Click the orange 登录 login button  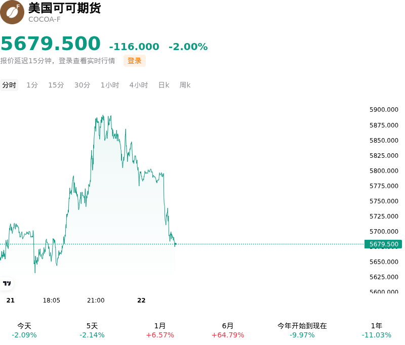[134, 61]
